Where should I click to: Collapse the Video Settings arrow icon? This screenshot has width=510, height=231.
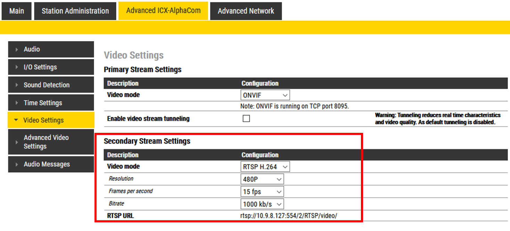click(x=16, y=120)
